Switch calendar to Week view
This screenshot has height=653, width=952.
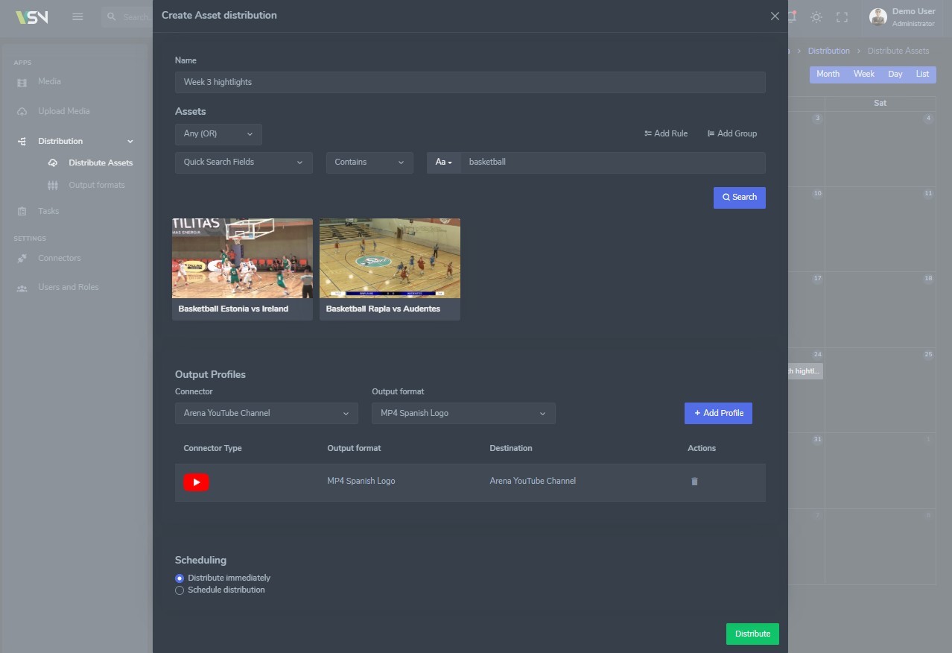[x=864, y=74]
